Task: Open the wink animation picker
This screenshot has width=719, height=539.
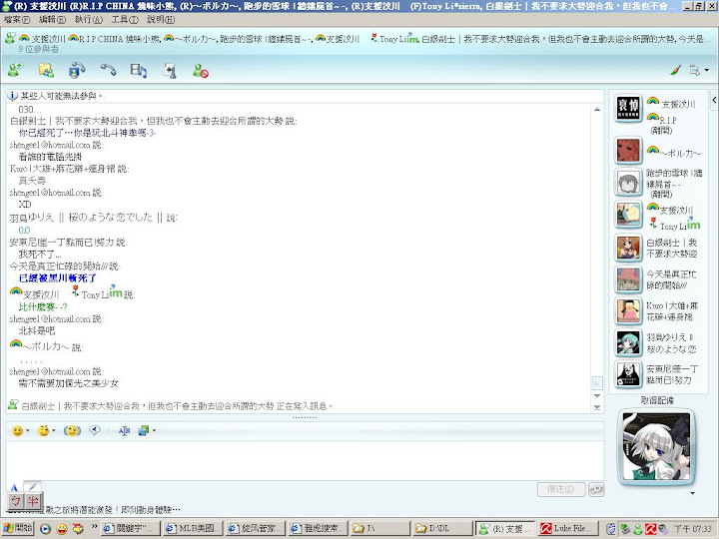Action: [x=43, y=430]
